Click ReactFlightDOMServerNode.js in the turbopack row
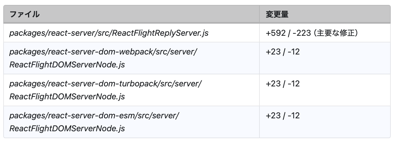 pos(67,97)
